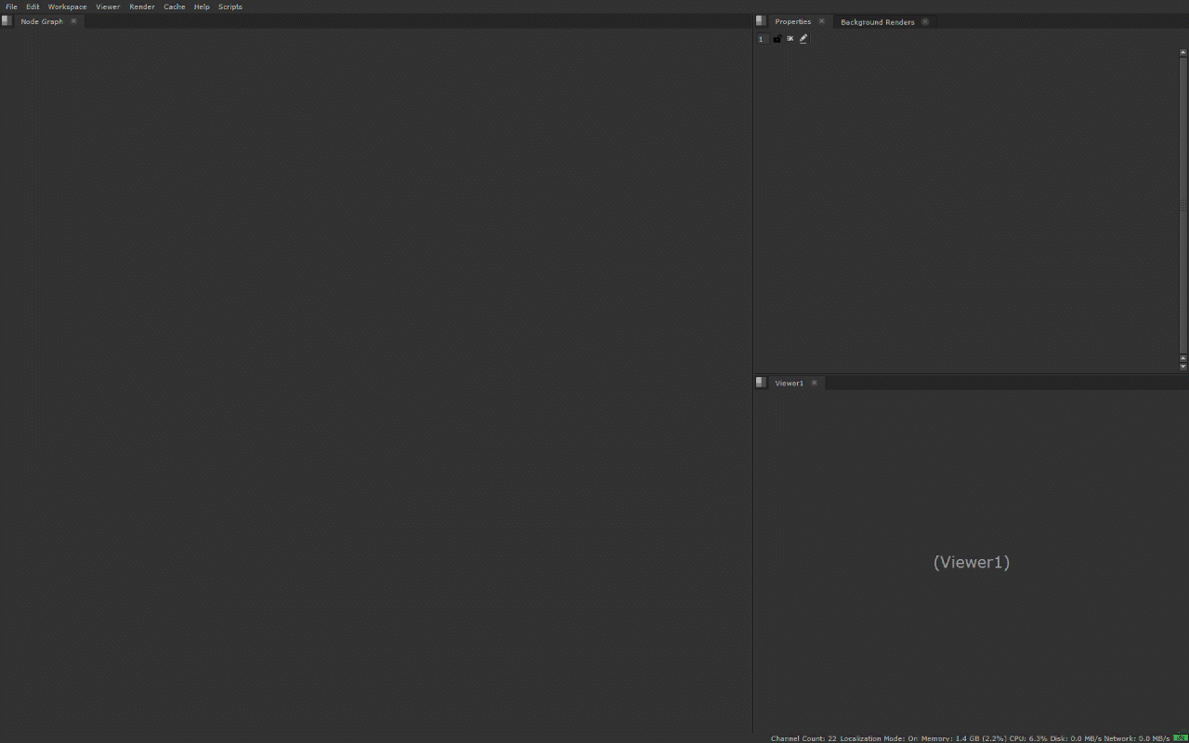The width and height of the screenshot is (1189, 743).
Task: Open the Workspace menu
Action: click(66, 7)
